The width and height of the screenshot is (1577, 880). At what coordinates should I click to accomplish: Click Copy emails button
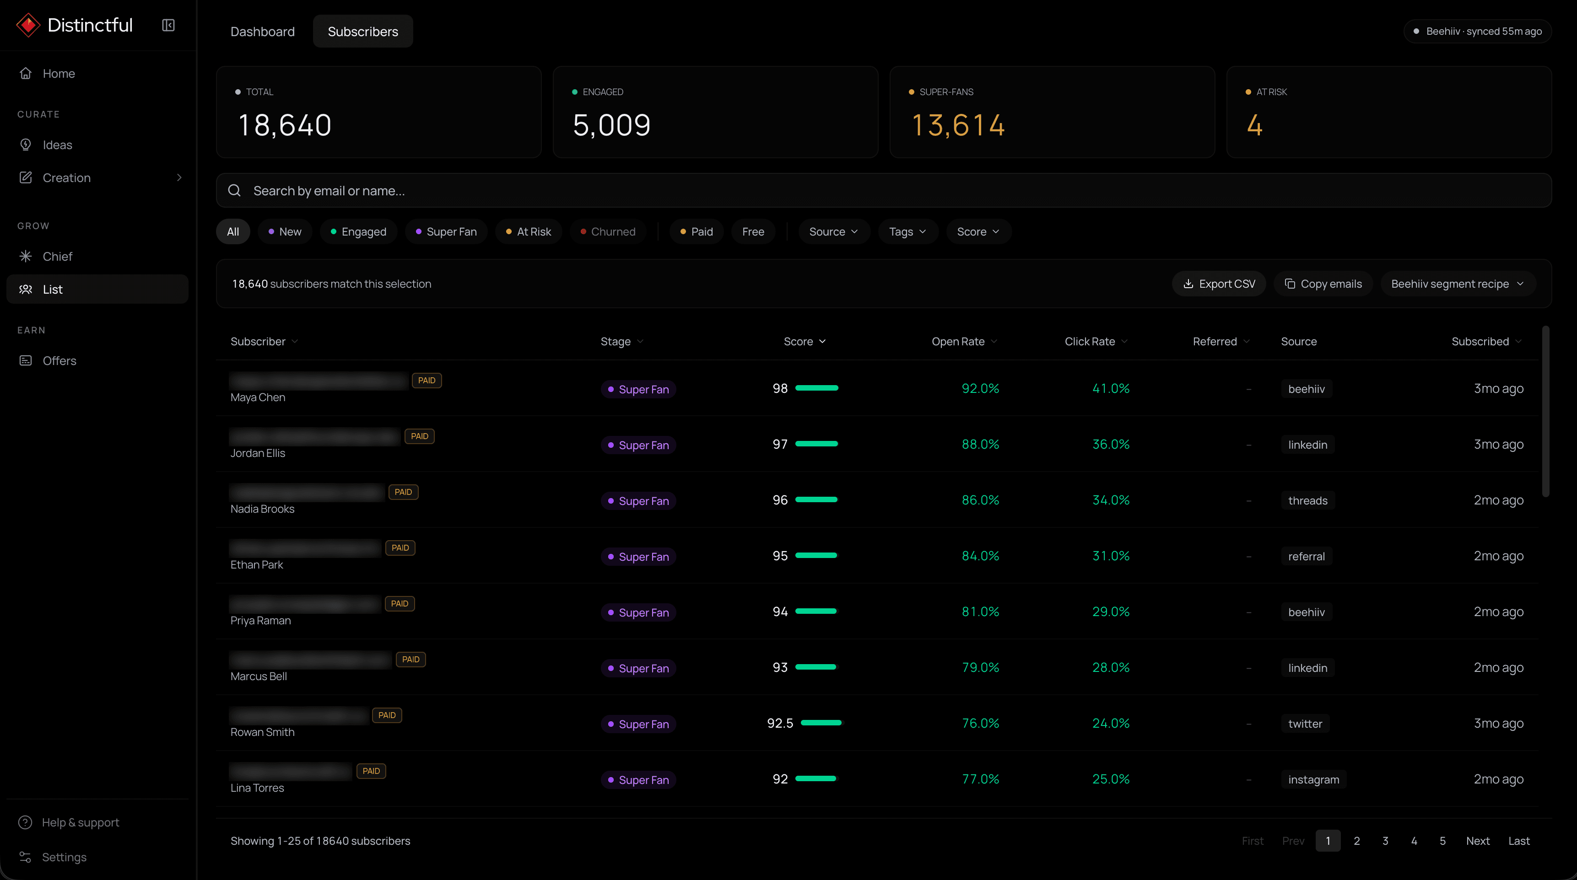tap(1323, 284)
